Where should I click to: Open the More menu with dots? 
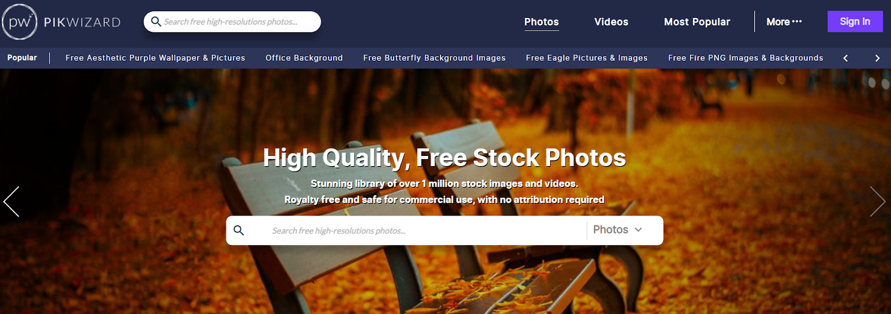pos(784,22)
